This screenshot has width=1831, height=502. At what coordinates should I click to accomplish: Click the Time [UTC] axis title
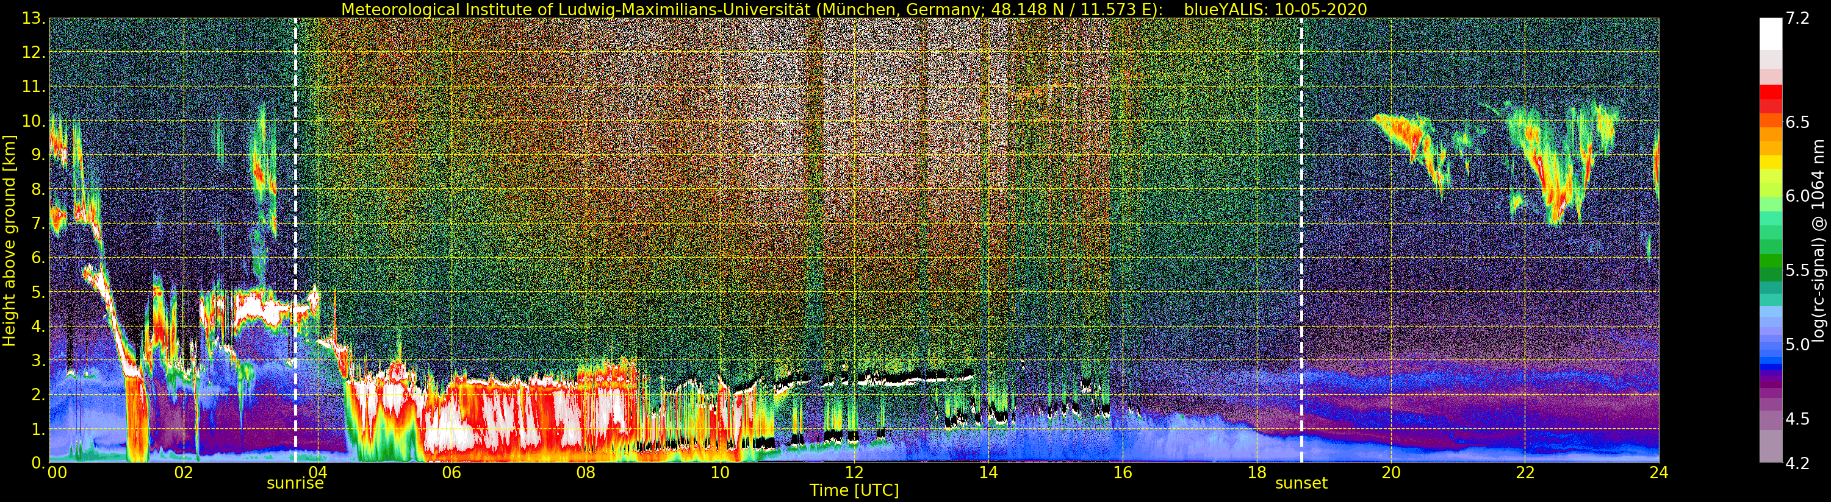(x=854, y=490)
